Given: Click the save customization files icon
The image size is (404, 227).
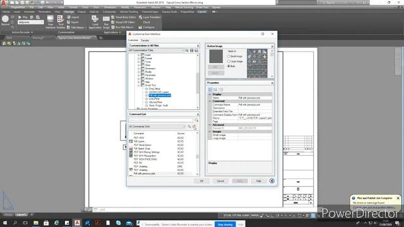Looking at the screenshot, I should tap(191, 50).
